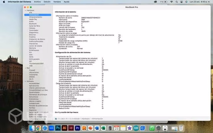Viewport: 213px width, 133px height.
Task: Select NVMExpress in the sidebar
Action: point(34,50)
